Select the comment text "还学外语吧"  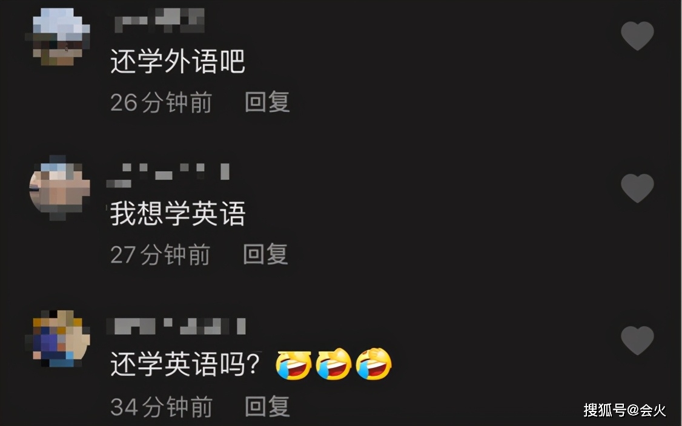177,61
